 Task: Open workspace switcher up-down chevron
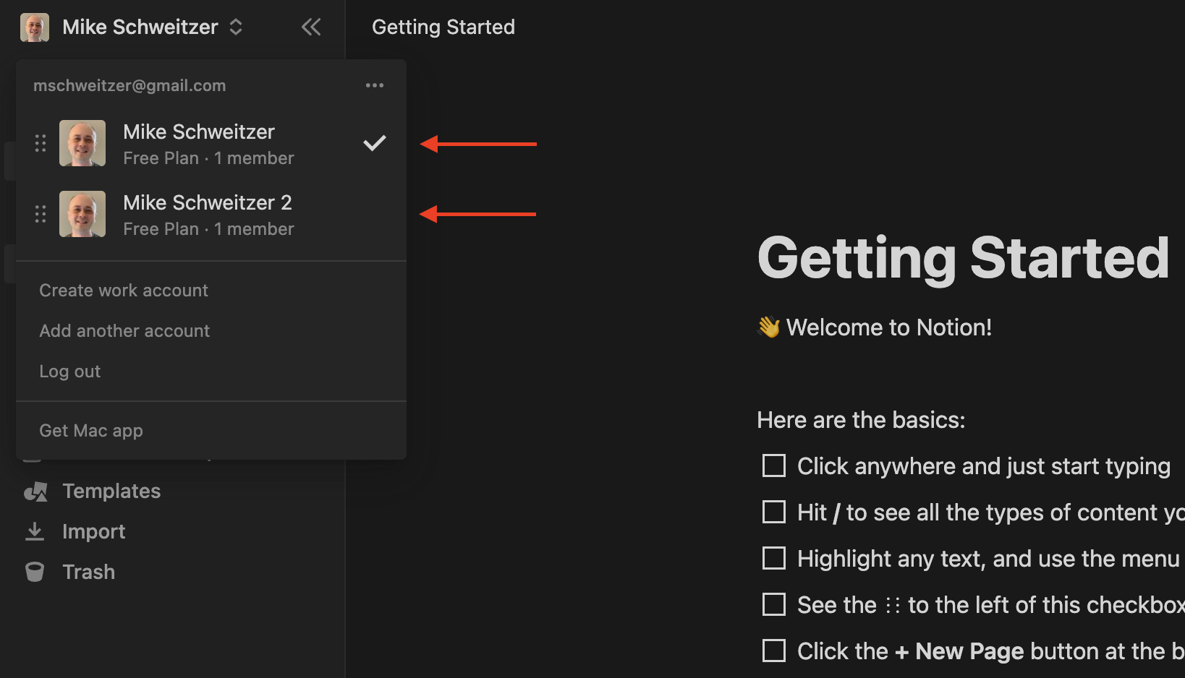pos(236,27)
